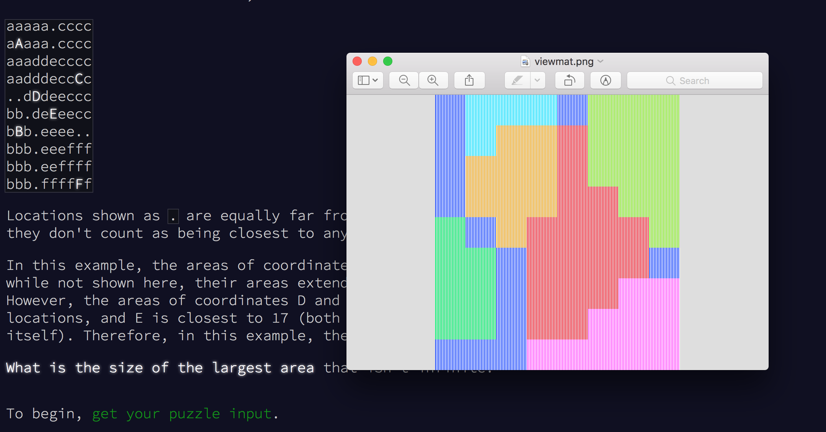Click the 'aadddeccCc' grid row
This screenshot has height=432, width=826.
pos(49,79)
